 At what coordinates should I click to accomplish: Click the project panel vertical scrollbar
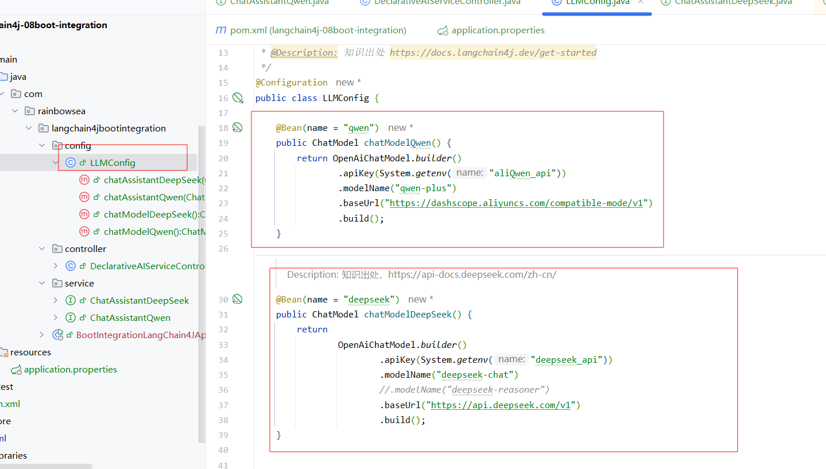point(201,284)
